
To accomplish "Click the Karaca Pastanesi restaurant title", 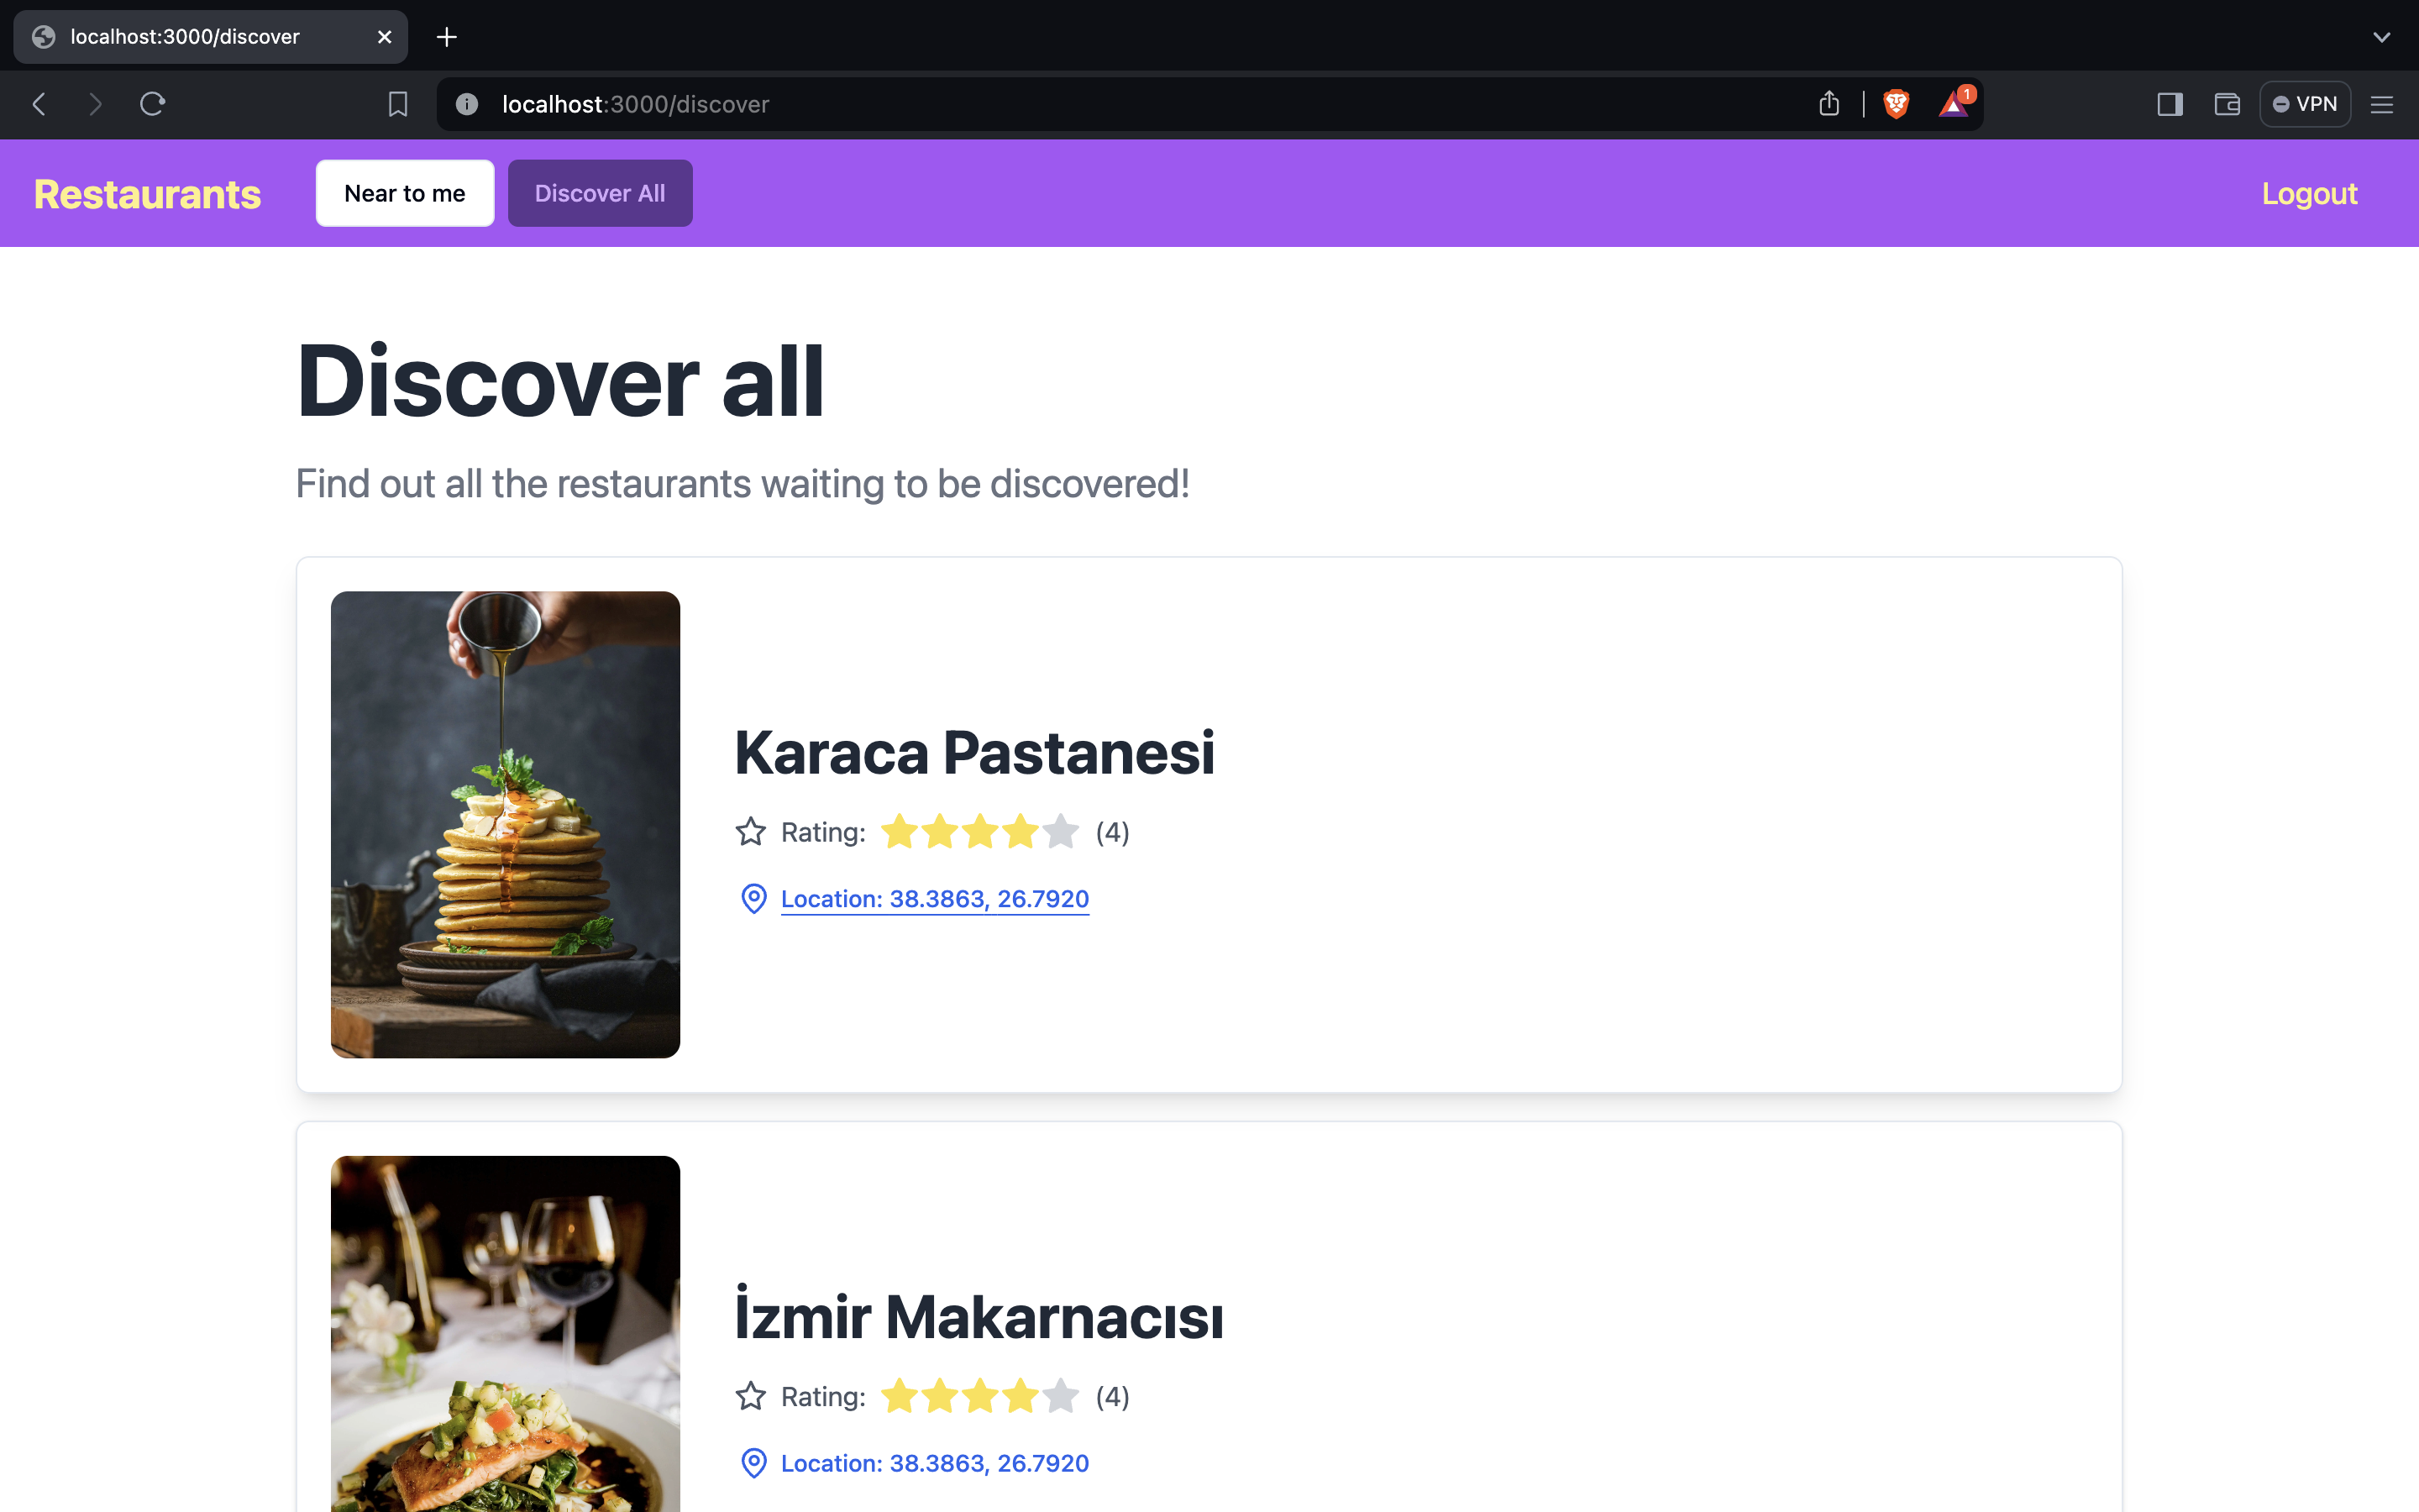I will (974, 752).
